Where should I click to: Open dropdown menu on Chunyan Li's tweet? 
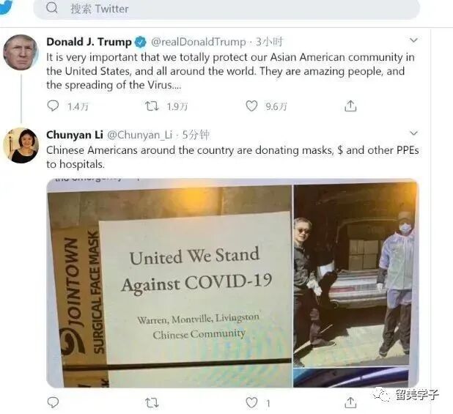pyautogui.click(x=413, y=133)
